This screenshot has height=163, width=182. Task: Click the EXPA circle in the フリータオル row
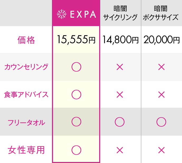pos(76,122)
